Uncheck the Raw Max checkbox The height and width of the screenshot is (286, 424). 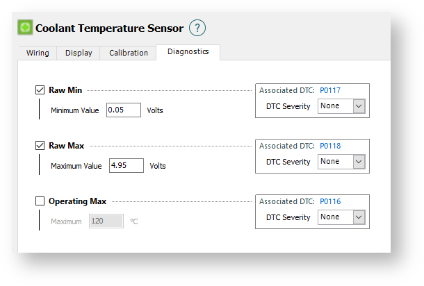(x=40, y=146)
